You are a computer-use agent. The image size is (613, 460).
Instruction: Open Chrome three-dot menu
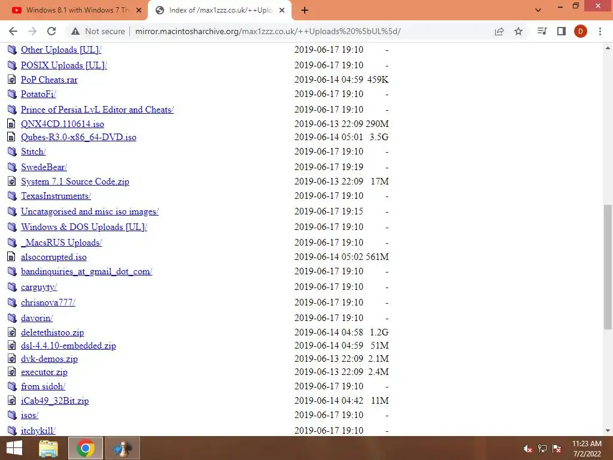click(x=600, y=31)
